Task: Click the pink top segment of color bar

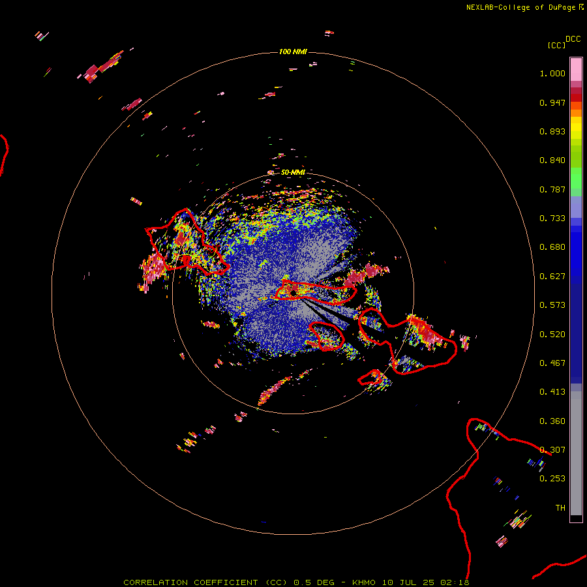Action: [576, 70]
